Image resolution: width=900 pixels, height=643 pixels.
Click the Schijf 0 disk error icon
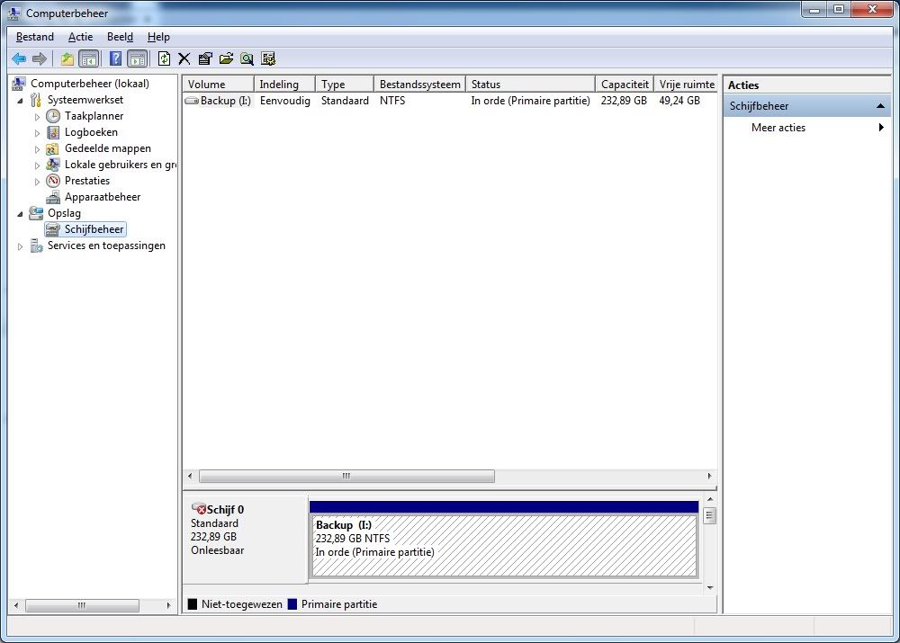(199, 509)
